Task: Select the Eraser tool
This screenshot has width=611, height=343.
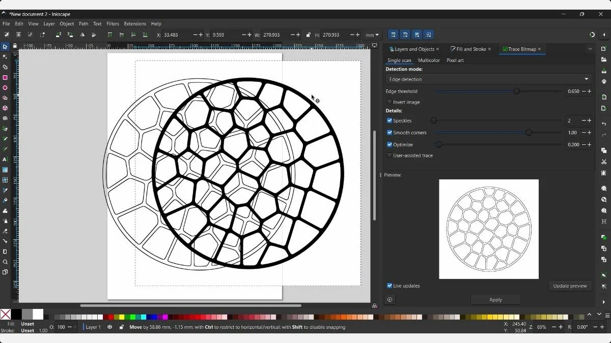Action: pyautogui.click(x=5, y=231)
